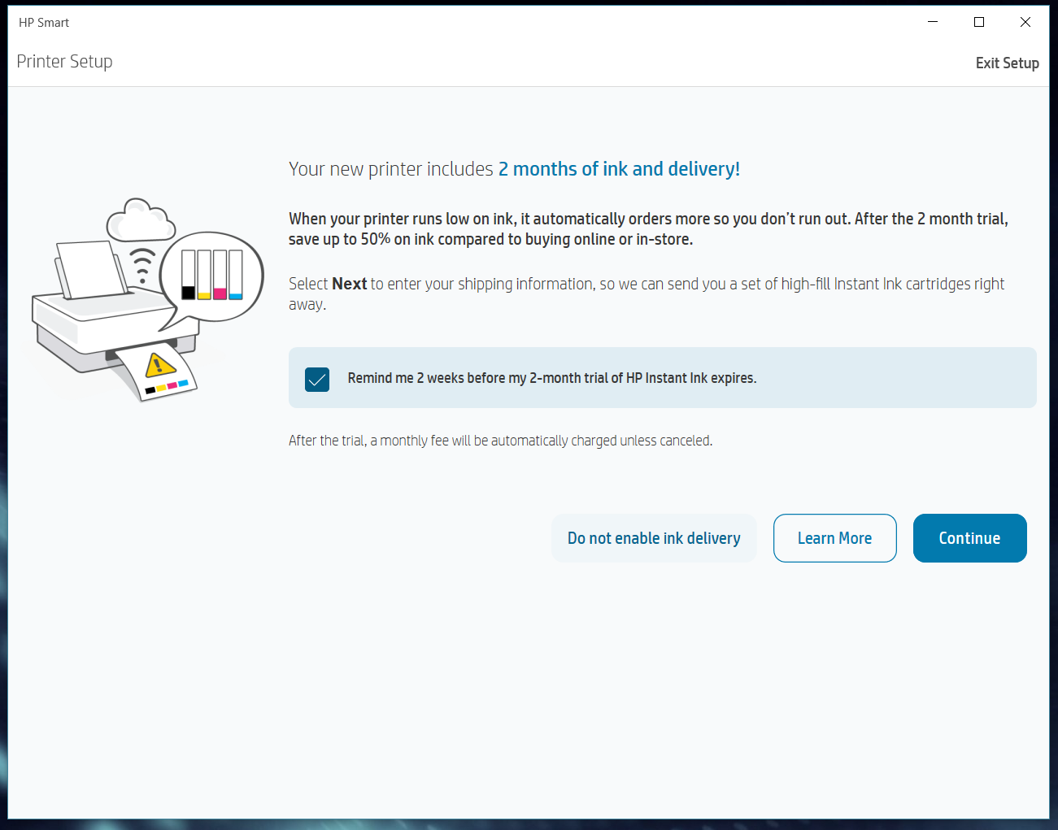Click the Printer Setup page title

[x=64, y=62]
